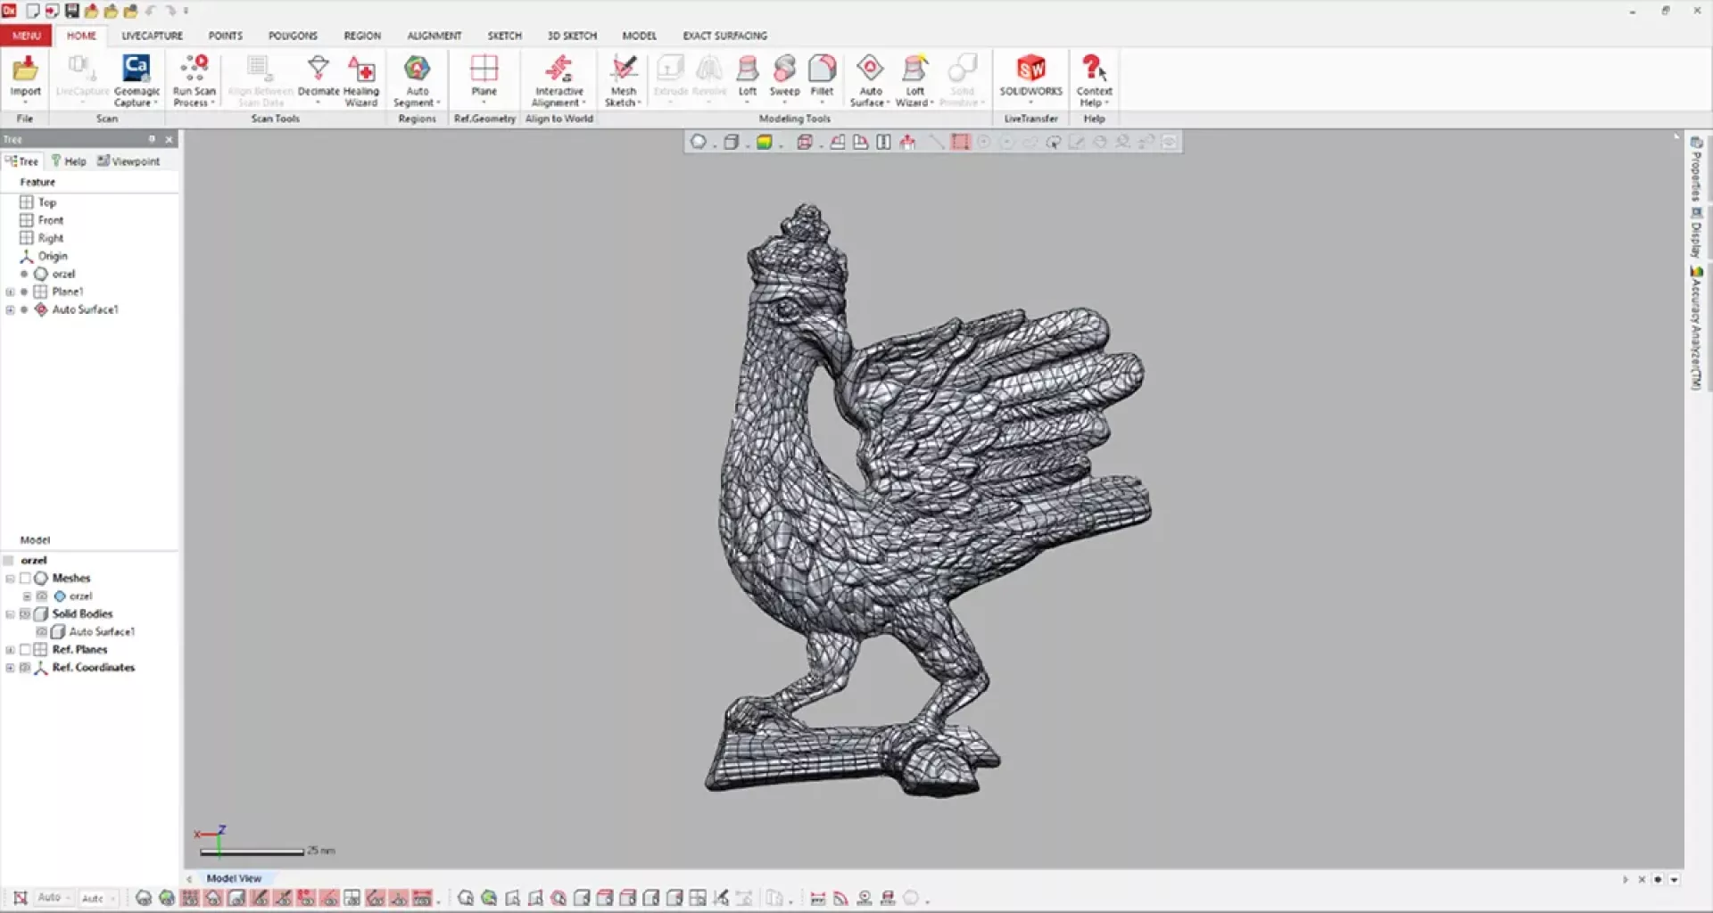Open the Mesh Sketch tool

point(623,78)
